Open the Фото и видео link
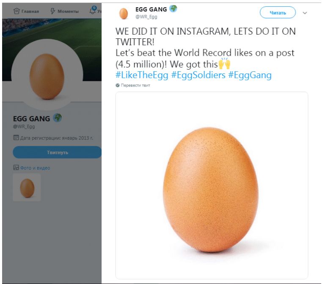 click(35, 168)
